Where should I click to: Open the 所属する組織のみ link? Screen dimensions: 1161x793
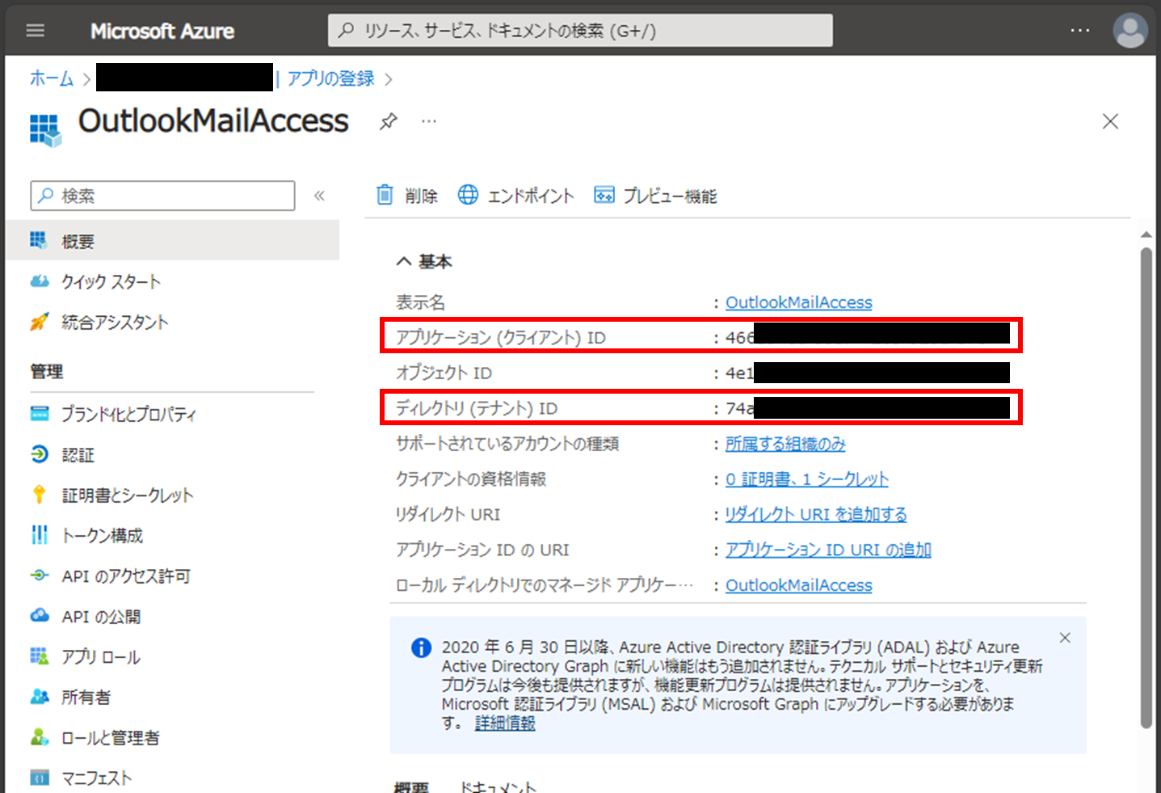coord(785,444)
